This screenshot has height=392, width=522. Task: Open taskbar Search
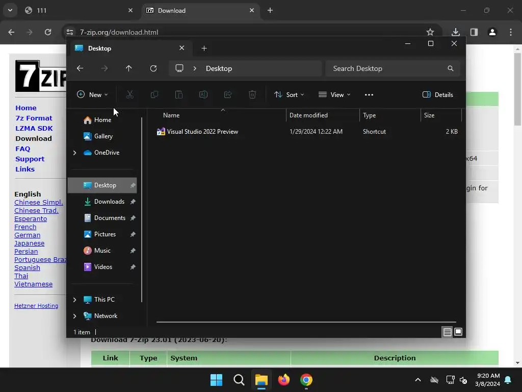pyautogui.click(x=239, y=380)
